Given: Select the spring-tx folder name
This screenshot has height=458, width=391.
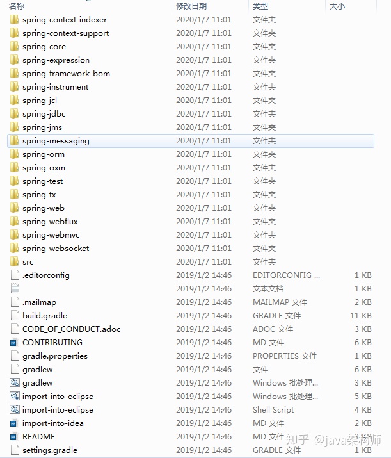Looking at the screenshot, I should coord(39,195).
